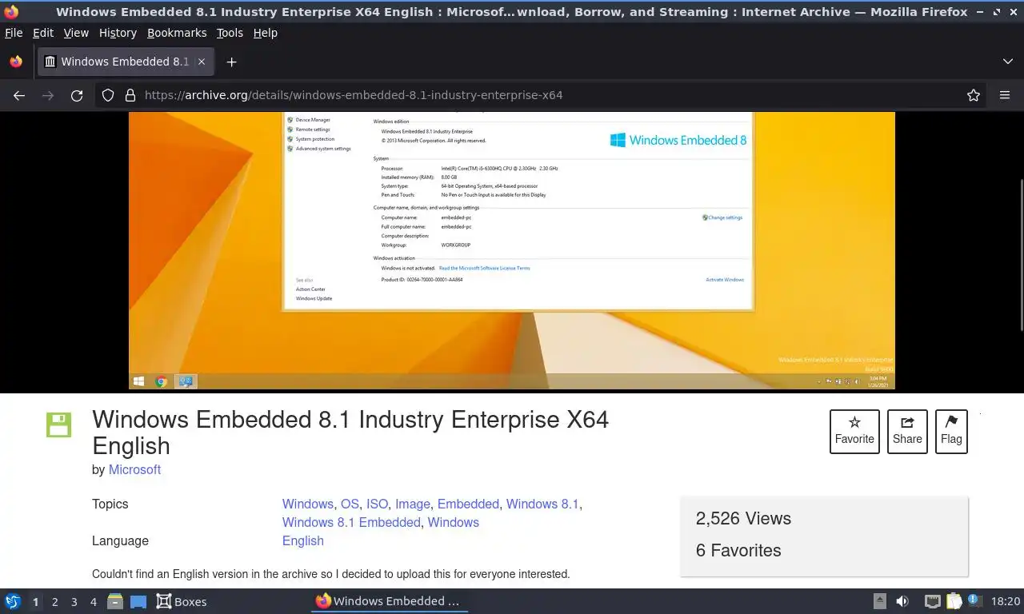Screen dimensions: 1024x614
Task: Flag this archive item
Action: 951,431
